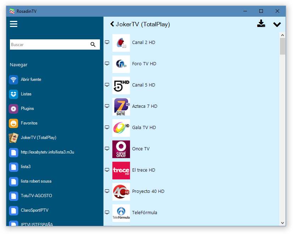Minimize the RosadinTV window
This screenshot has width=293, height=234.
[245, 11]
